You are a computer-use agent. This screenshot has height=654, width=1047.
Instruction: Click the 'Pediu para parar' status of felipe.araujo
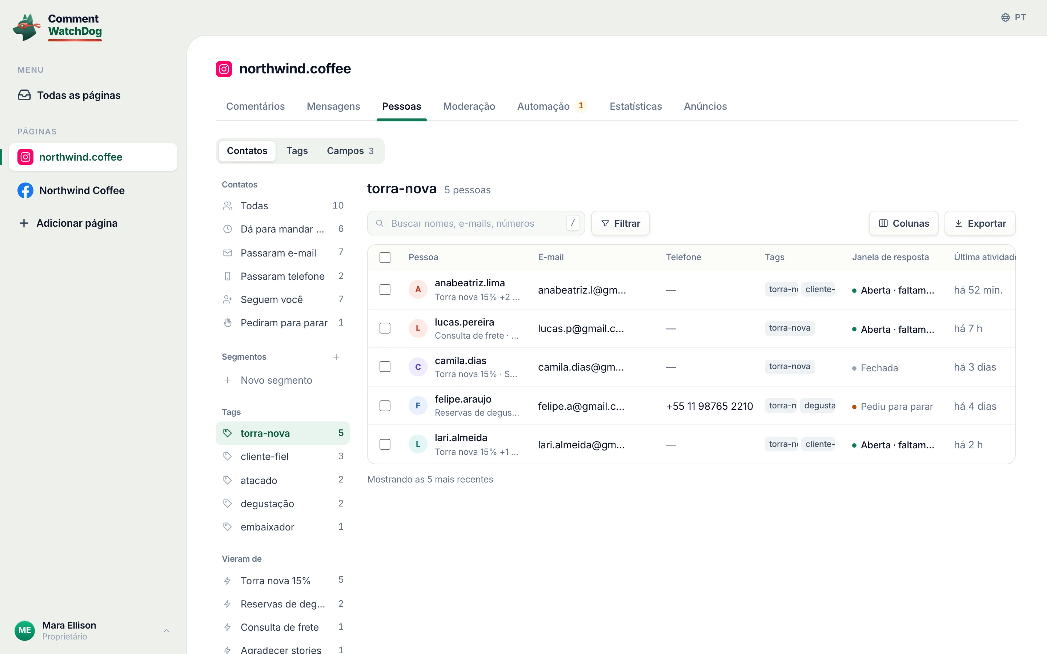click(892, 407)
